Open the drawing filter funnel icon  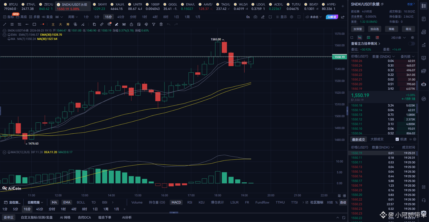(x=154, y=24)
